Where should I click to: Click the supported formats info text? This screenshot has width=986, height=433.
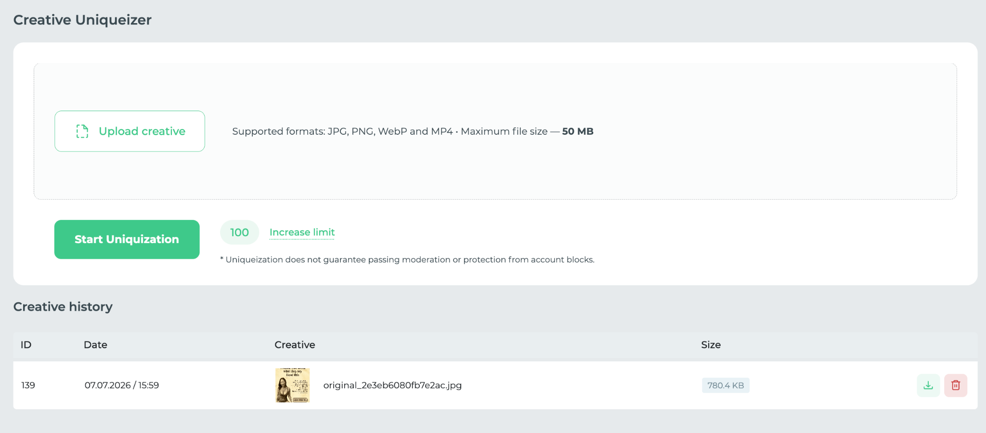click(413, 131)
